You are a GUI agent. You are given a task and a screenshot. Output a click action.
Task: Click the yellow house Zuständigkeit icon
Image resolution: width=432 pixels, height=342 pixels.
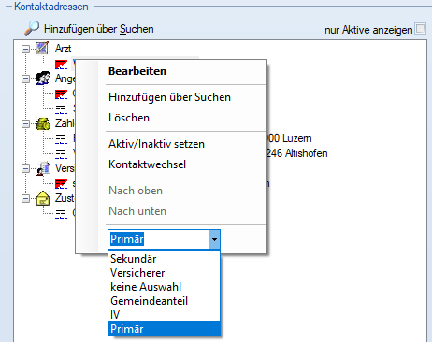43,198
